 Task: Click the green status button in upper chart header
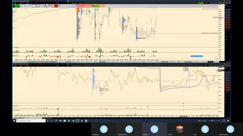tap(201, 3)
